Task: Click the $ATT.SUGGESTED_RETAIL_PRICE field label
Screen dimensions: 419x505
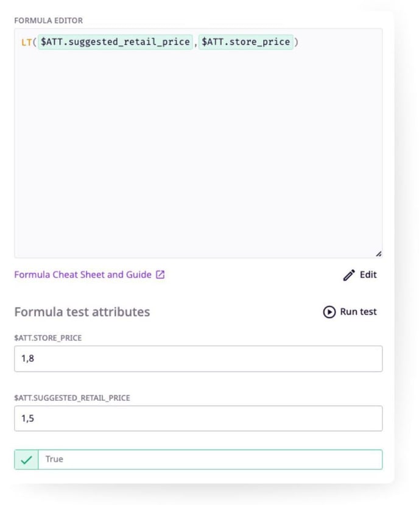Action: coord(72,398)
